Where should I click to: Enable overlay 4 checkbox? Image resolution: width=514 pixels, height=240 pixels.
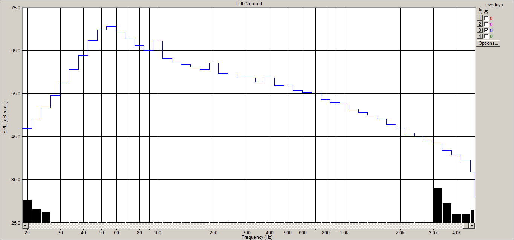(486, 36)
